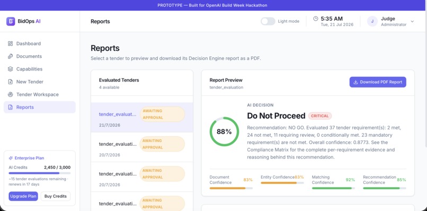Click the '2,450 / 3,000' credits value
This screenshot has height=211, width=427.
coord(57,168)
